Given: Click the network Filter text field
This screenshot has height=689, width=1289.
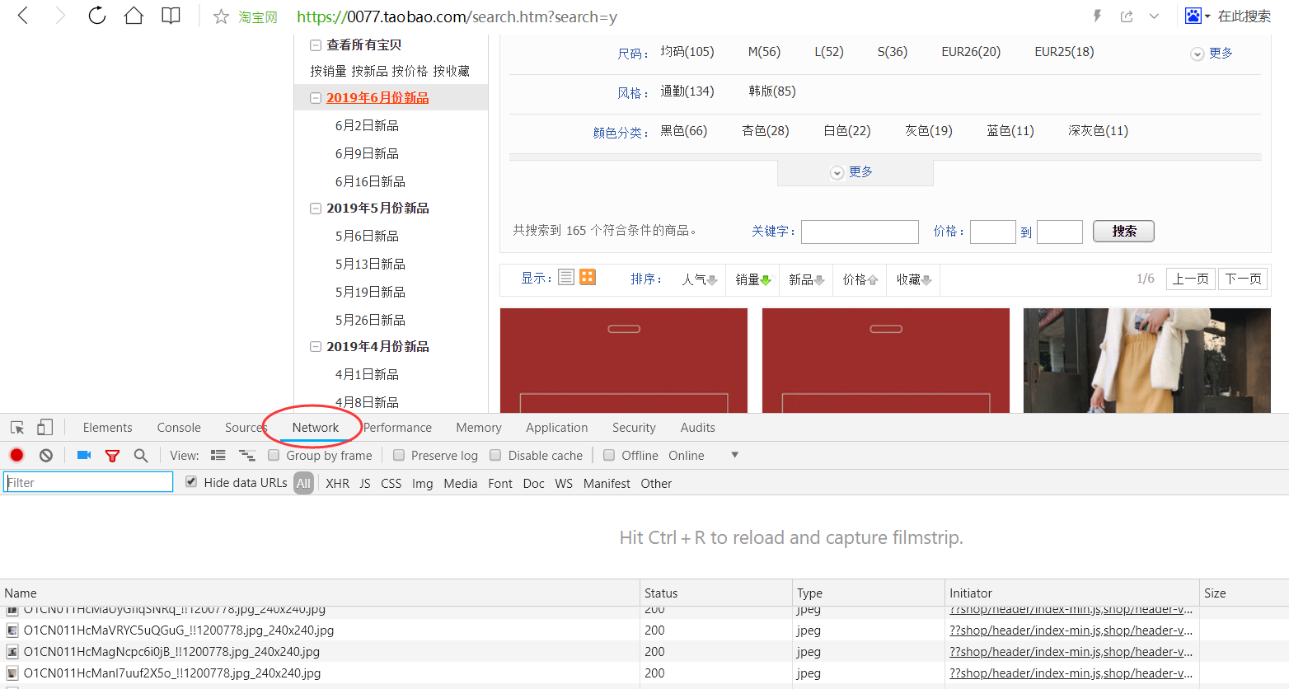Looking at the screenshot, I should click(88, 482).
